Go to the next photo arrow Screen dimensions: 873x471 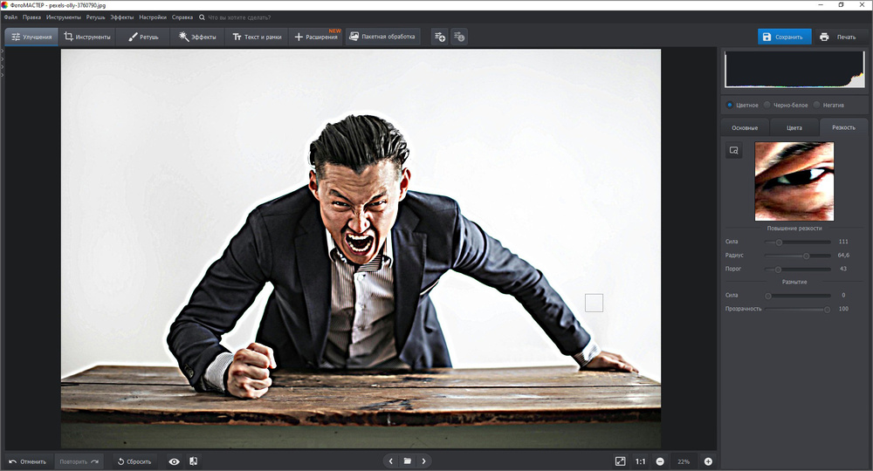423,461
